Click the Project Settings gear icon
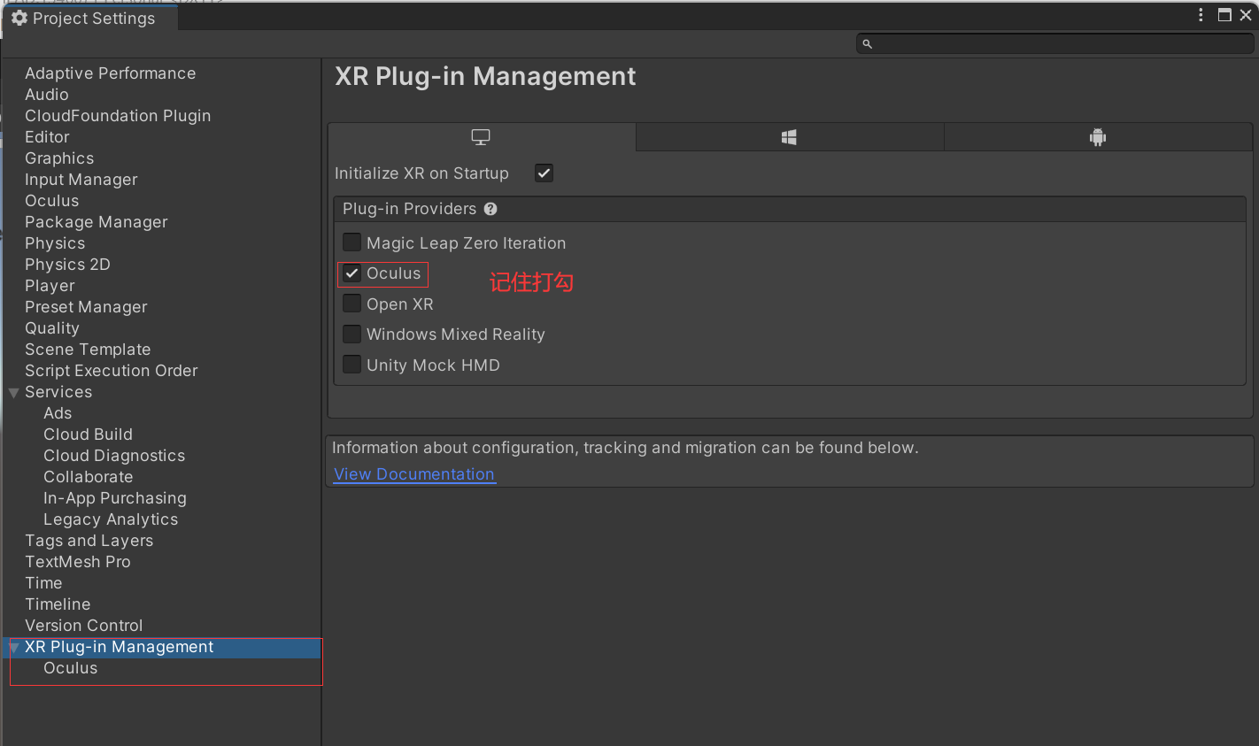This screenshot has height=746, width=1259. tap(19, 18)
